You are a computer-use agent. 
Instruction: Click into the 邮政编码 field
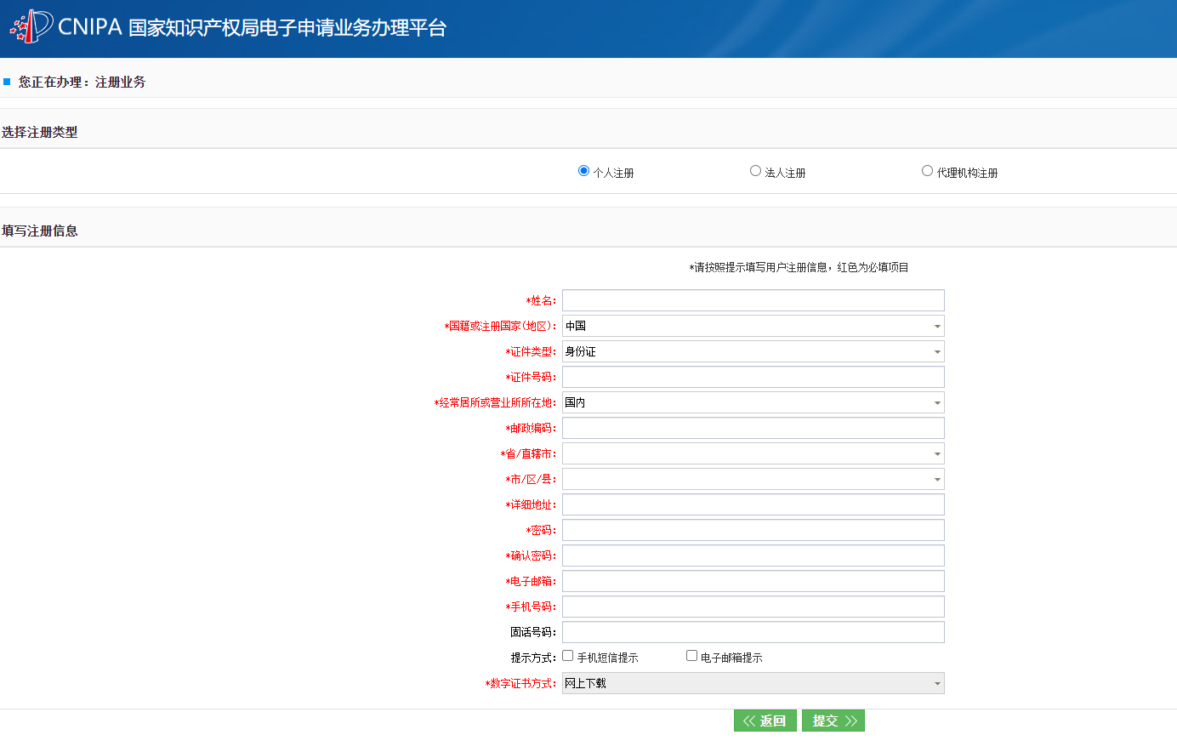[x=753, y=428]
